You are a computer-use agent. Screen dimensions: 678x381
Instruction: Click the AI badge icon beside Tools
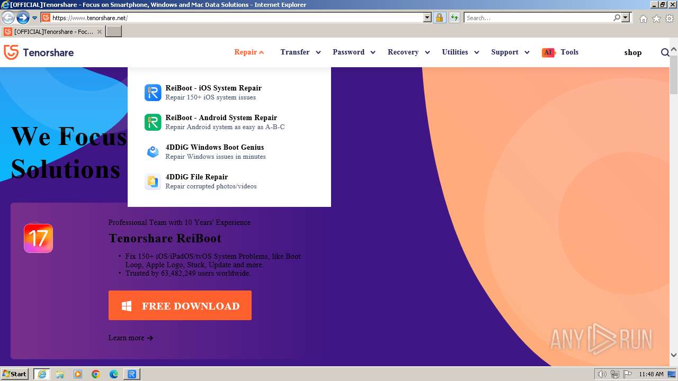click(548, 52)
